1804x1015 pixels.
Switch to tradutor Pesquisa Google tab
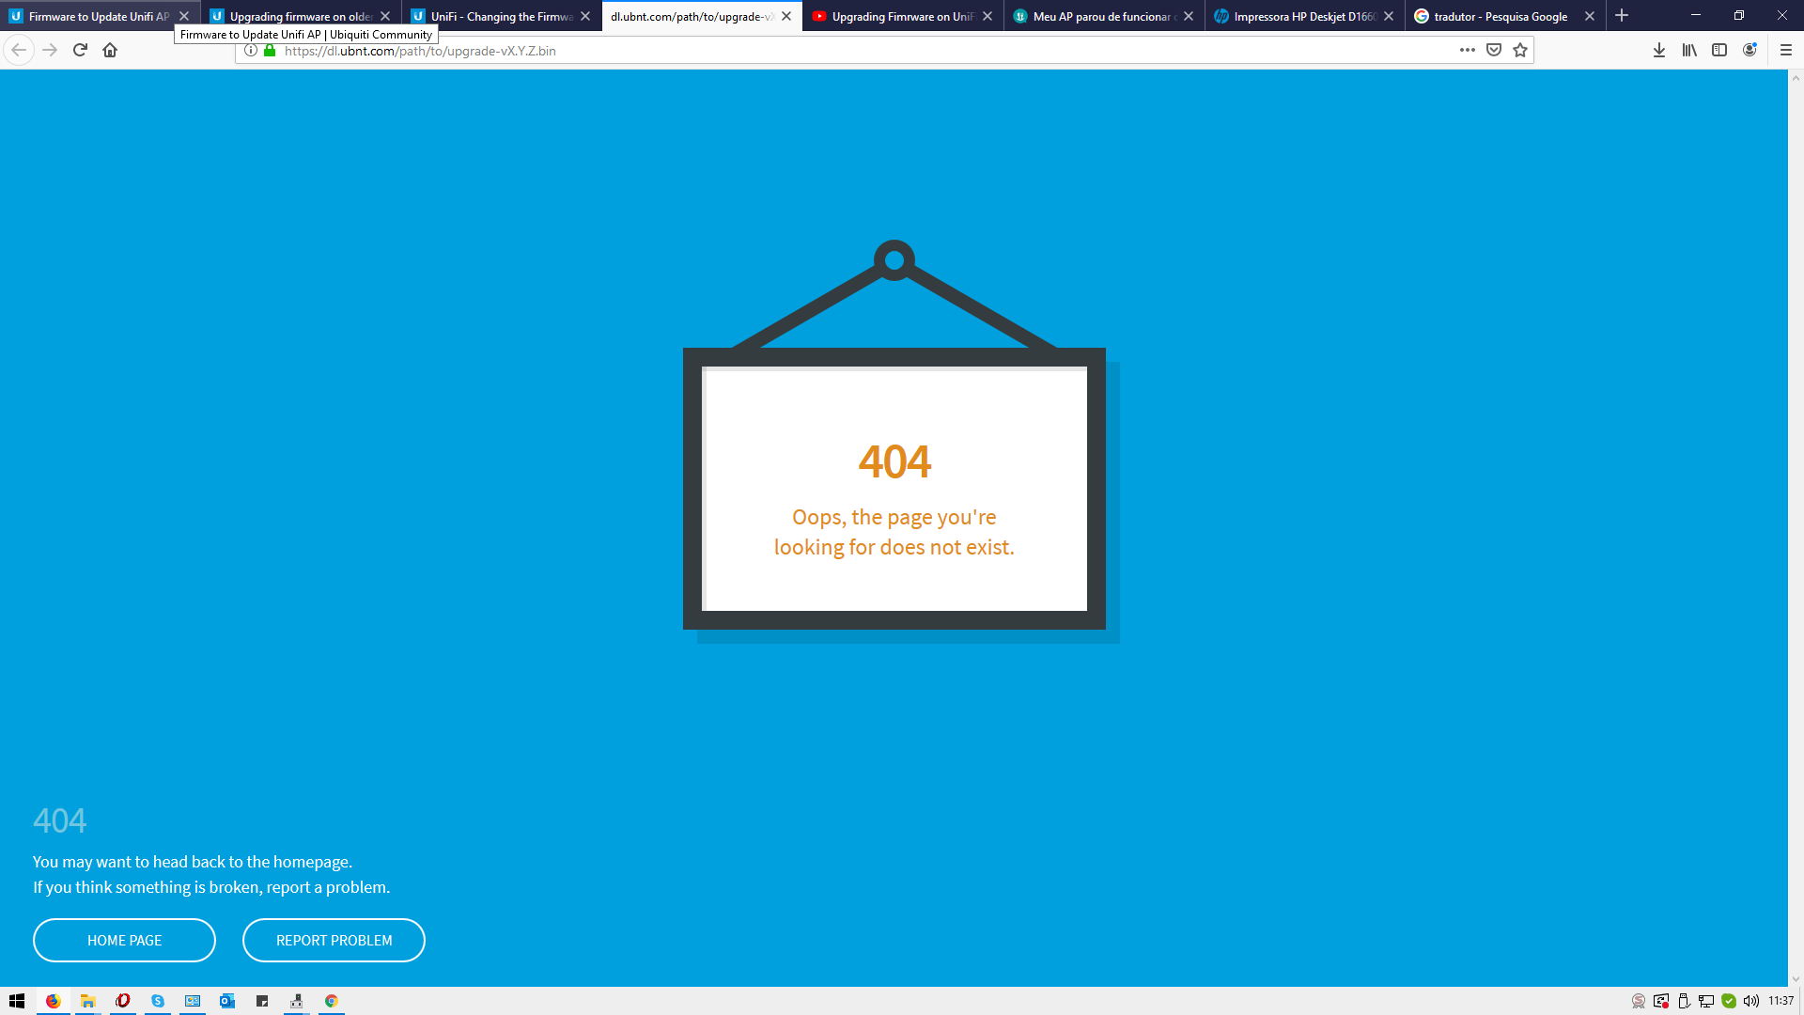point(1500,16)
